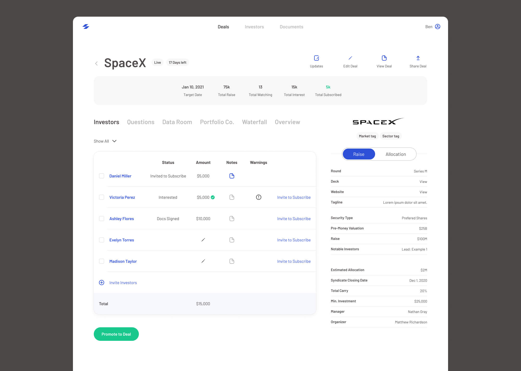Screen dimensions: 521x371
Task: Click Invite to Subscribe for Victoria Perez
Action: (x=294, y=197)
